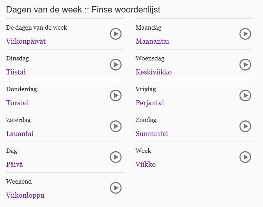Play the Maanantai pronunciation

245,34
